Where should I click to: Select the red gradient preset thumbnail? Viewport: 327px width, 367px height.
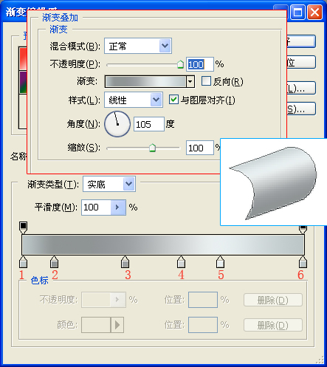[x=23, y=58]
